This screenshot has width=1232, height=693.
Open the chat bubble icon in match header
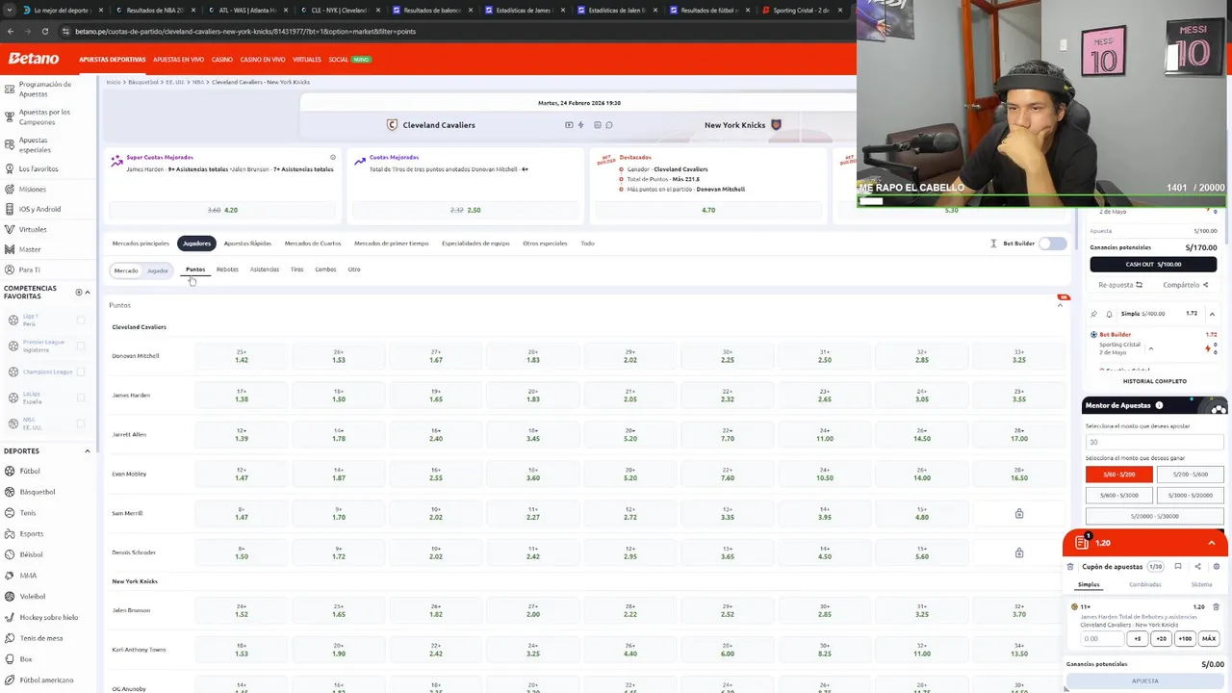click(609, 125)
